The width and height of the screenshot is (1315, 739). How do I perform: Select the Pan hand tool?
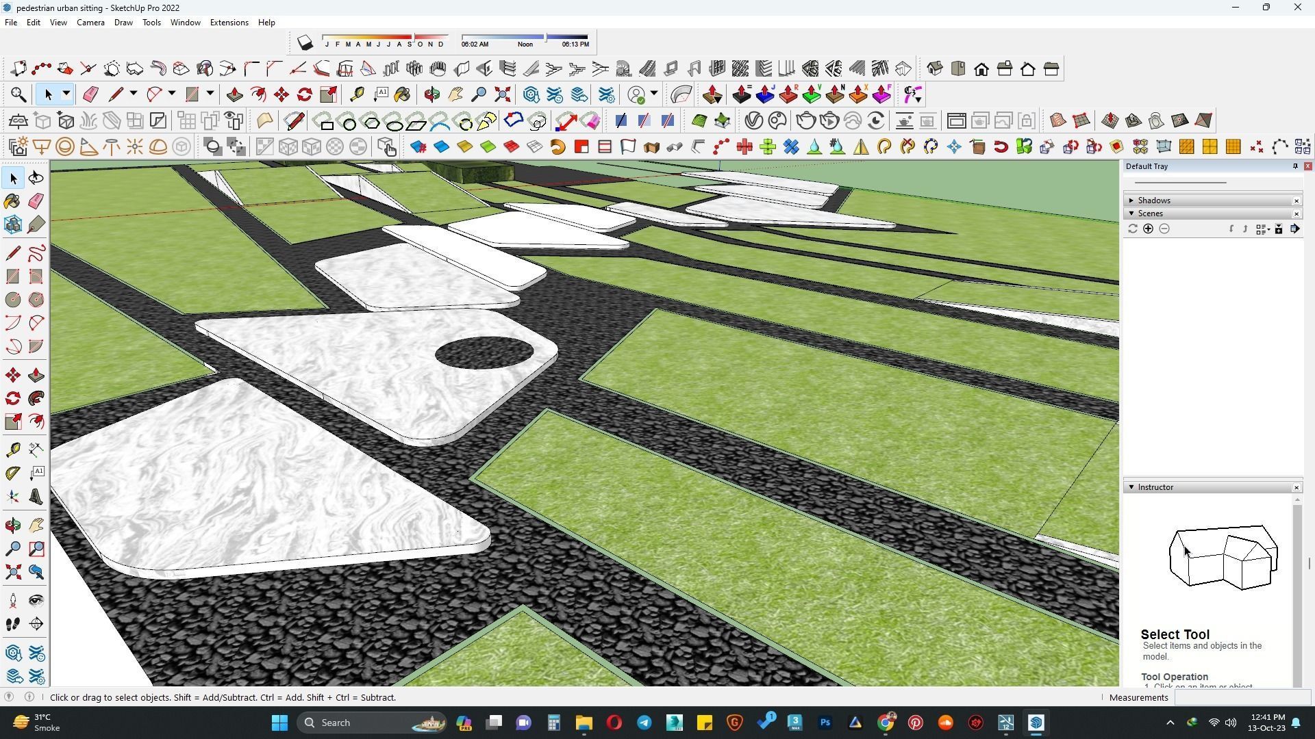36,526
